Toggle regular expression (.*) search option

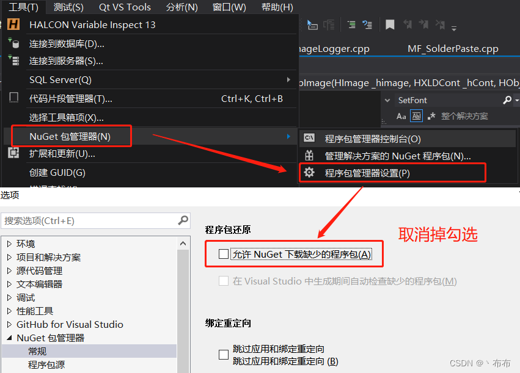click(431, 116)
